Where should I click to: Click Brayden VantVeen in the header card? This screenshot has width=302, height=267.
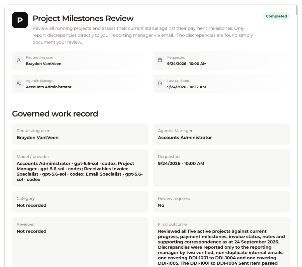coord(44,64)
